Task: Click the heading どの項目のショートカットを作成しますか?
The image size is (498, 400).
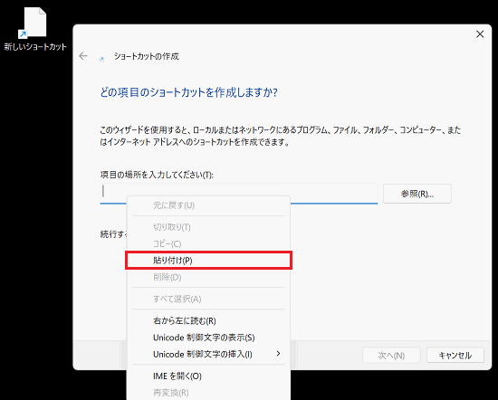Action: pos(188,92)
